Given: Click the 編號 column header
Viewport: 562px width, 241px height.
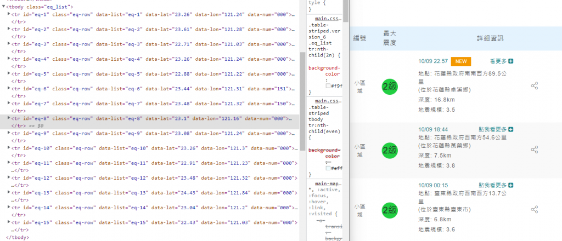Looking at the screenshot, I should (x=359, y=38).
